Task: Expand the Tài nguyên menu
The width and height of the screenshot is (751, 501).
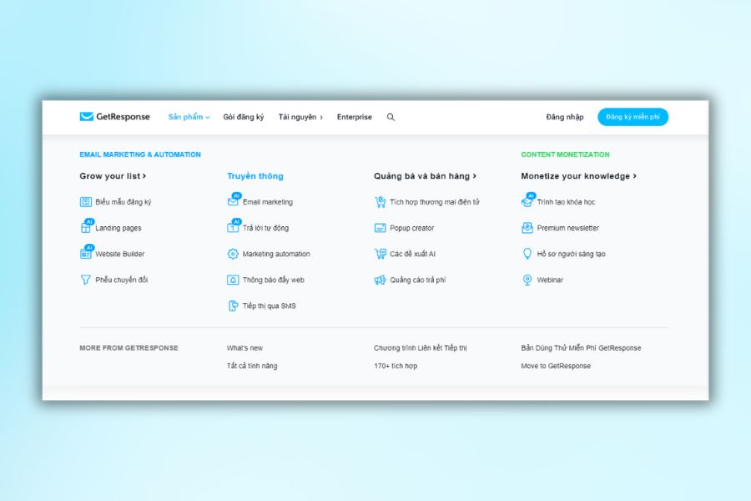Action: (x=300, y=117)
